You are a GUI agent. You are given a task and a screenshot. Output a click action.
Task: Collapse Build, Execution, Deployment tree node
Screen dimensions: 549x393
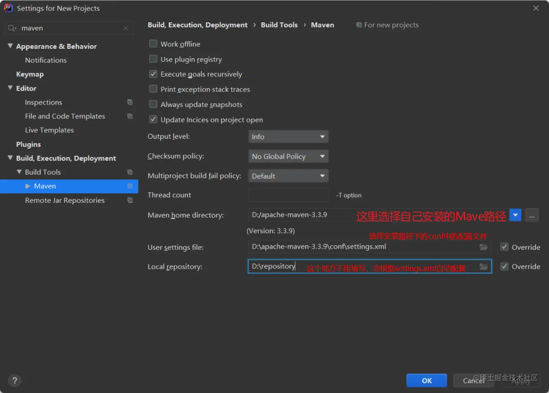coord(10,158)
